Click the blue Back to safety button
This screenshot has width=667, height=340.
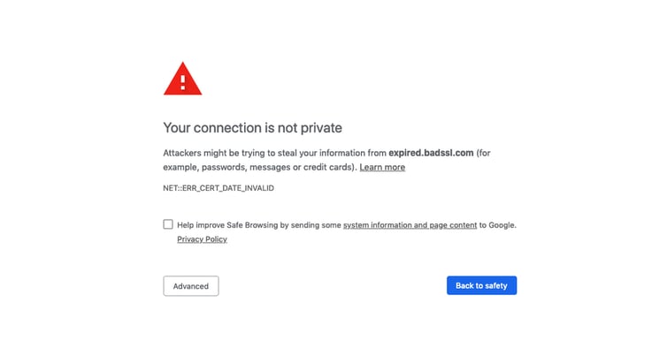click(481, 285)
